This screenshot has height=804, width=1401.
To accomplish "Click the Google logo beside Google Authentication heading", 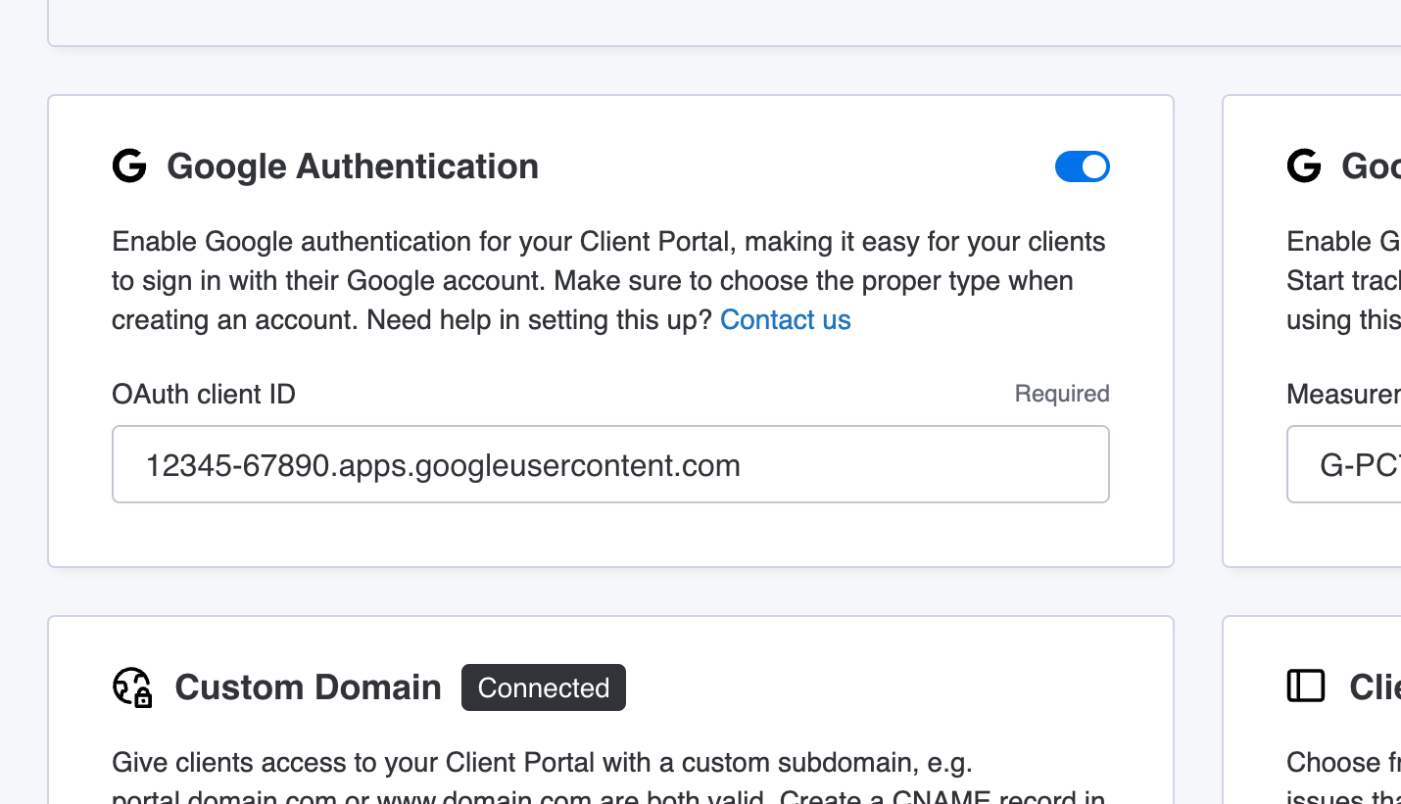I will point(129,166).
